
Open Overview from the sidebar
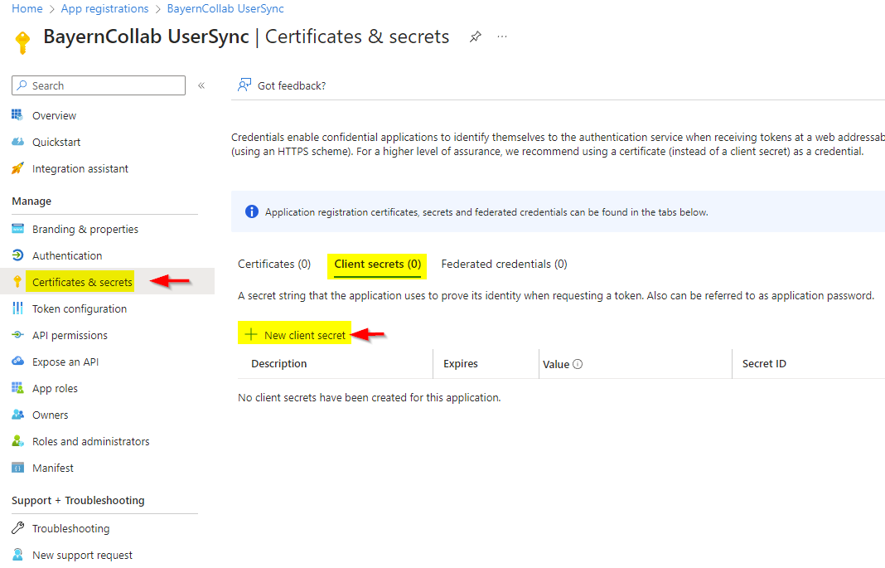tap(54, 115)
